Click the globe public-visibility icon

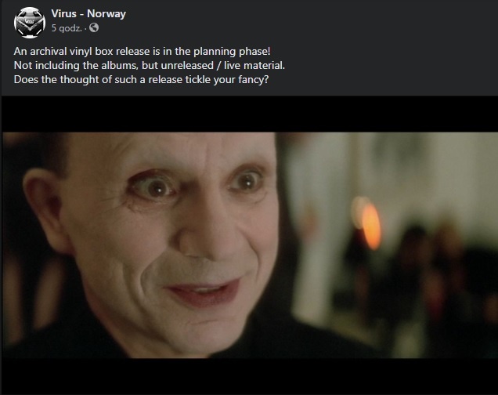click(x=94, y=28)
